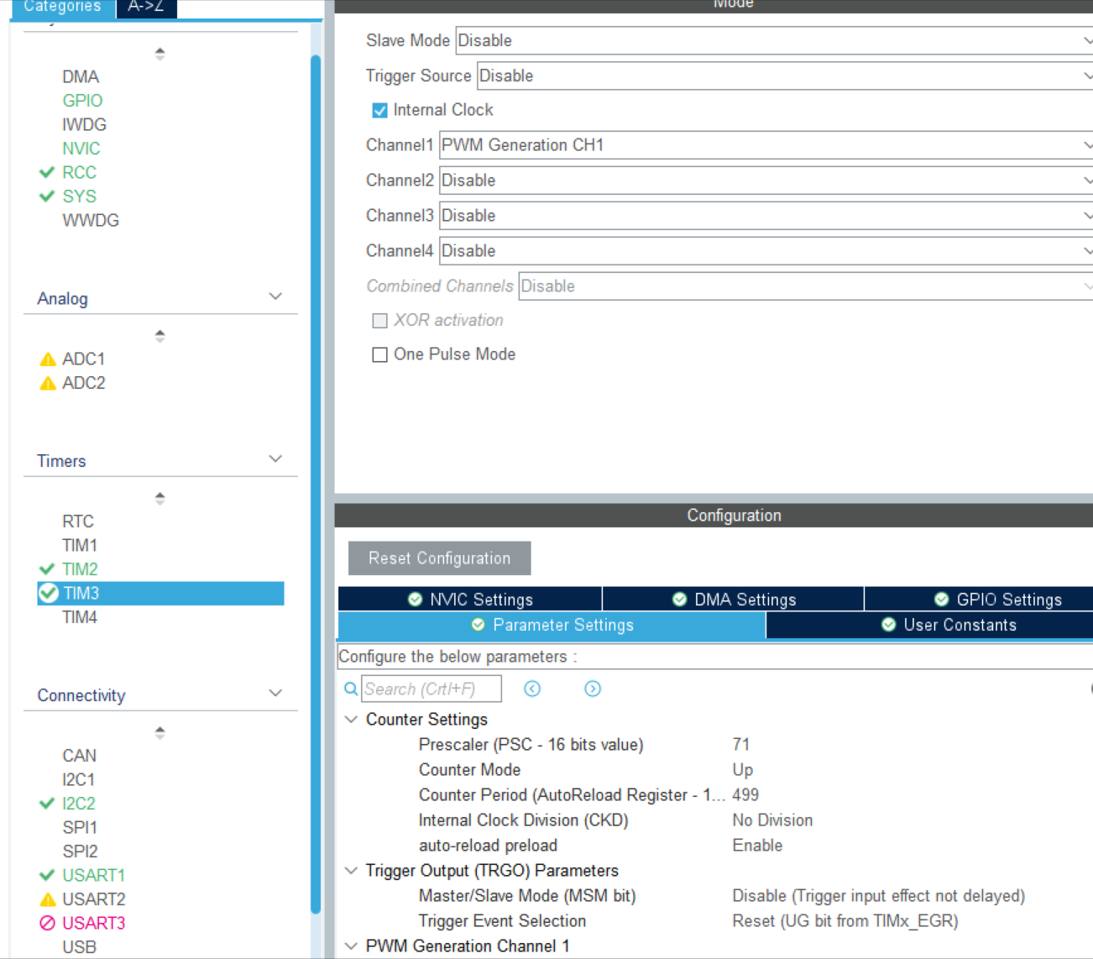Collapse the Timers category

[x=275, y=459]
